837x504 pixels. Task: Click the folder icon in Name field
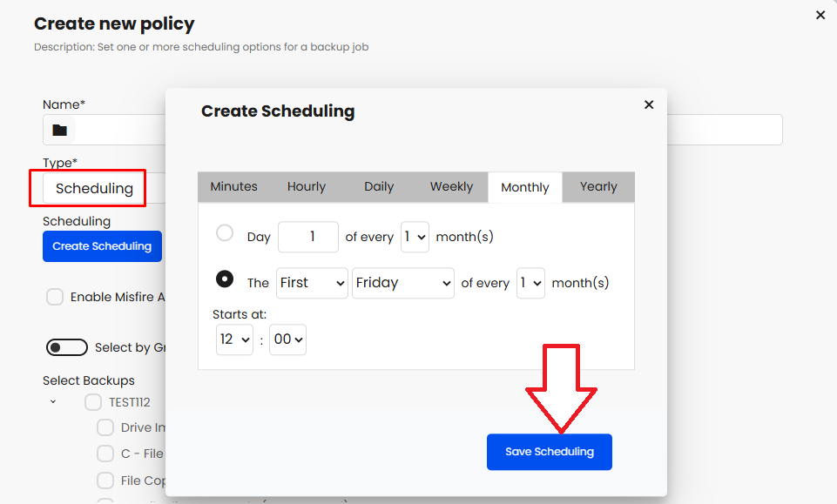click(x=59, y=131)
